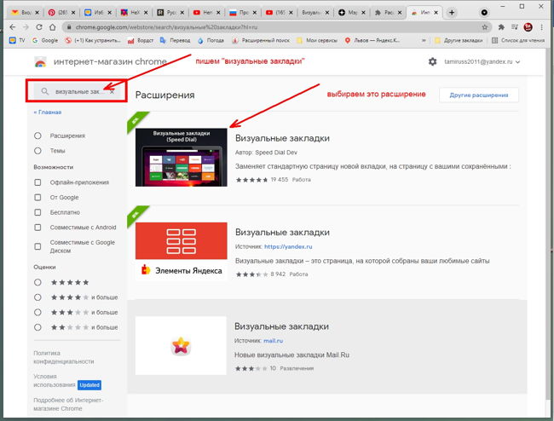
Task: Open the Google bookmark
Action: (x=45, y=40)
